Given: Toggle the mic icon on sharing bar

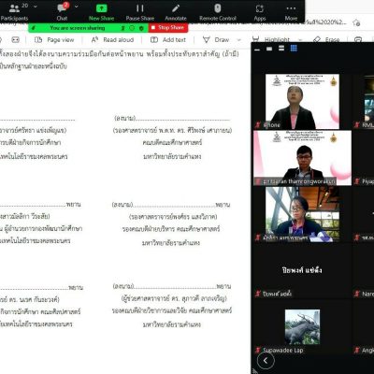Looking at the screenshot, I should click(123, 28).
